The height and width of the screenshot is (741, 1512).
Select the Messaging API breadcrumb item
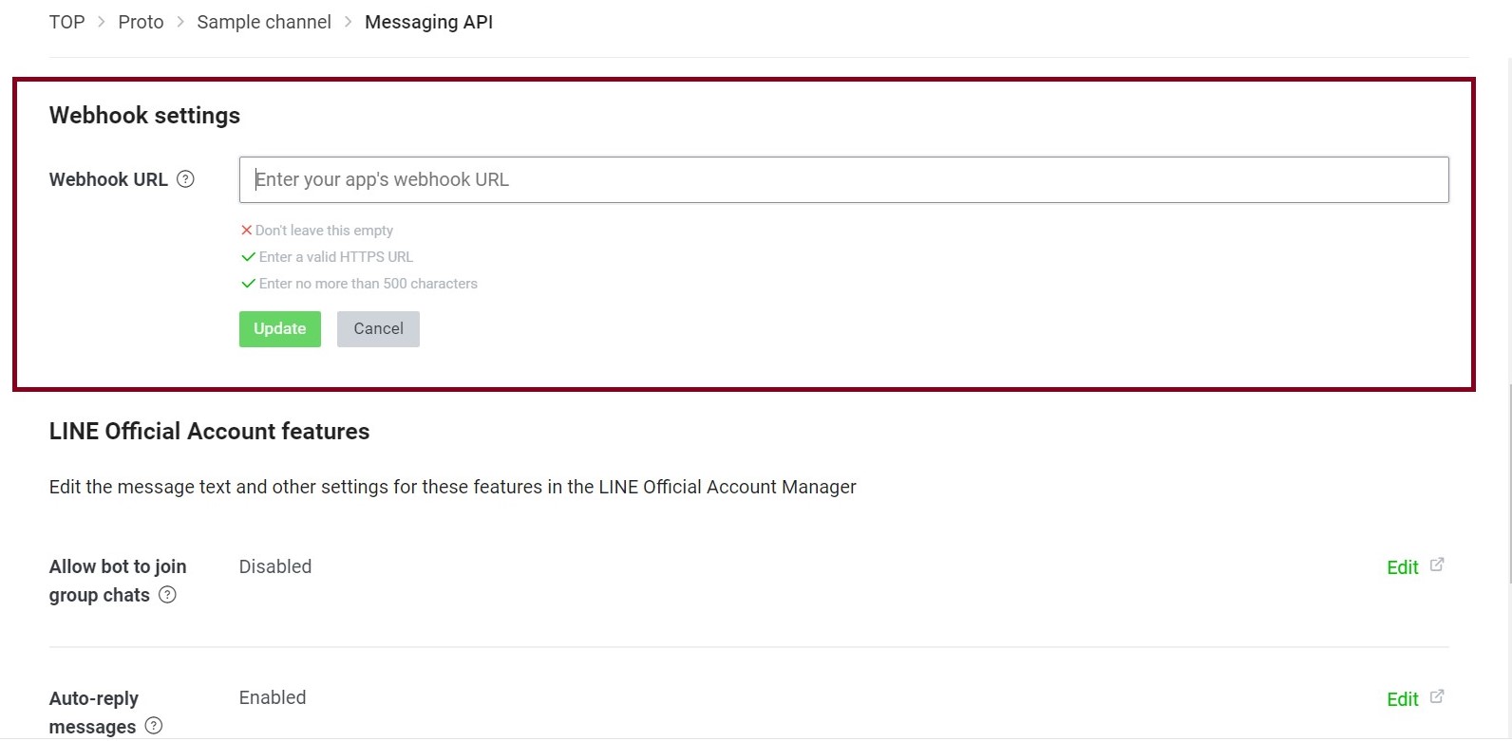428,22
